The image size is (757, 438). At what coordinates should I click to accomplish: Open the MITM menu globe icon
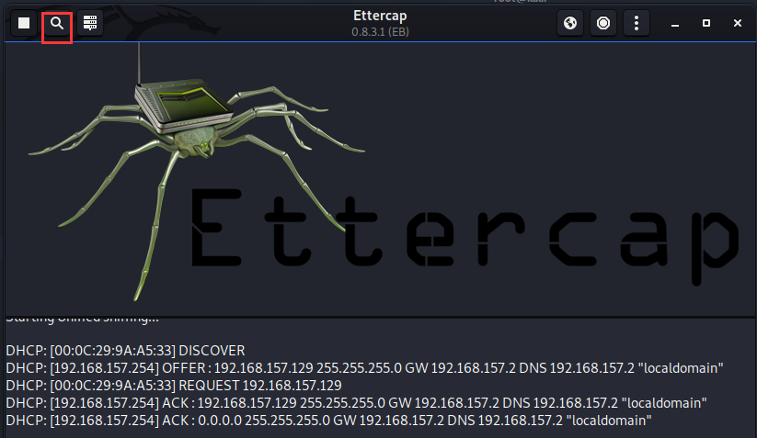click(x=570, y=23)
